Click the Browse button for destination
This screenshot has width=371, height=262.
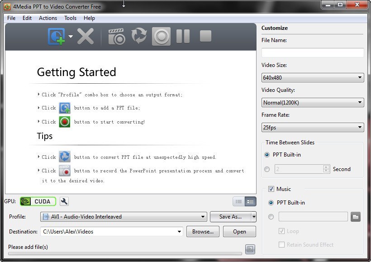[202, 231]
